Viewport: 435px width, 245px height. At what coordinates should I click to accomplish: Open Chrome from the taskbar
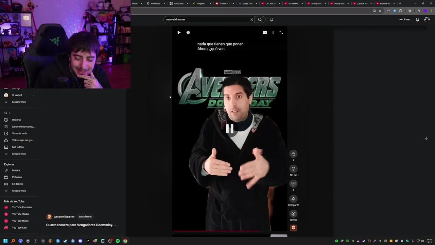(x=125, y=241)
